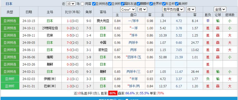Click the 类型 column header

(x=10, y=12)
